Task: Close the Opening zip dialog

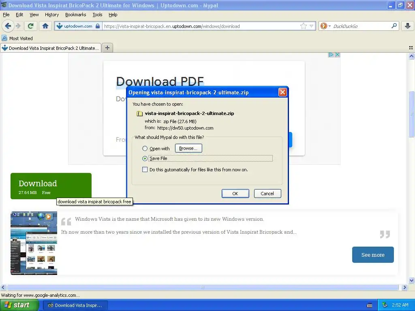Action: (x=282, y=92)
